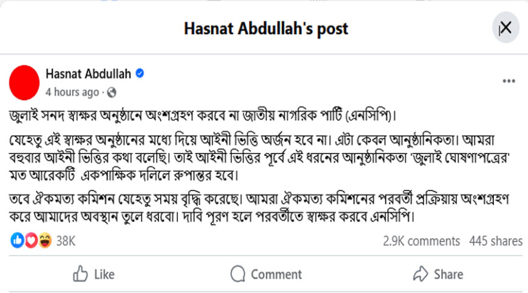
Task: Click the red heart reaction icon
Action: tap(30, 241)
